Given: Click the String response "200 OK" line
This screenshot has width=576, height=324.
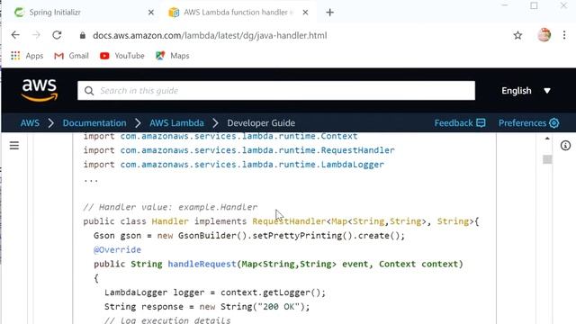Looking at the screenshot, I should click(207, 307).
